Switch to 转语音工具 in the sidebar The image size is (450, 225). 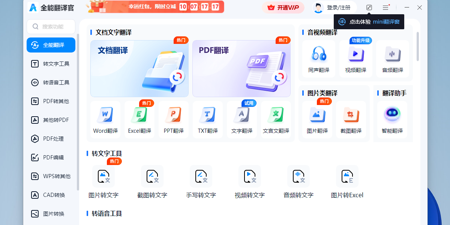coord(51,82)
